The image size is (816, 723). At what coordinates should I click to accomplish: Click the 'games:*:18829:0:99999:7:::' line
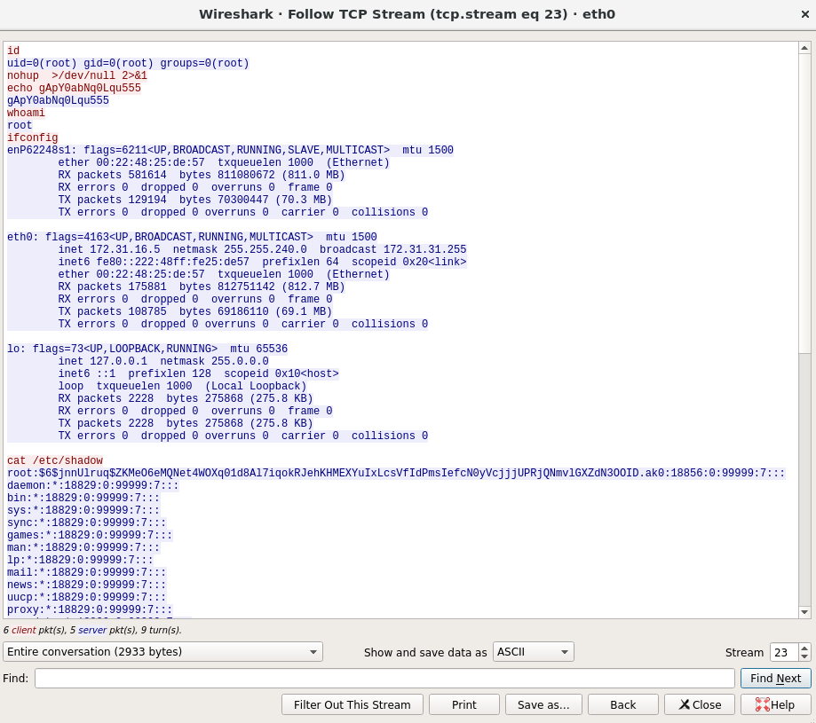pyautogui.click(x=90, y=535)
